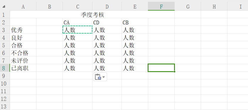Click 人数 in the CD column, 已离职 row

pyautogui.click(x=107, y=68)
